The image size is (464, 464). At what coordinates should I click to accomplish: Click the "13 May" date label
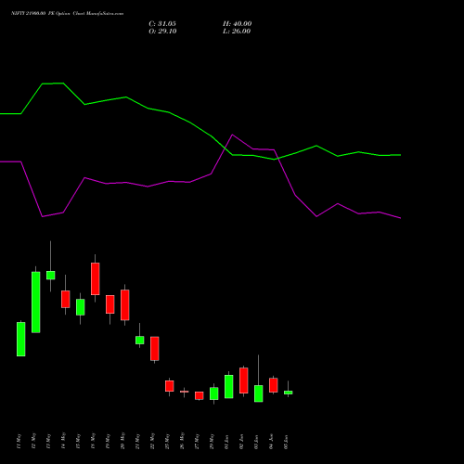click(x=49, y=441)
